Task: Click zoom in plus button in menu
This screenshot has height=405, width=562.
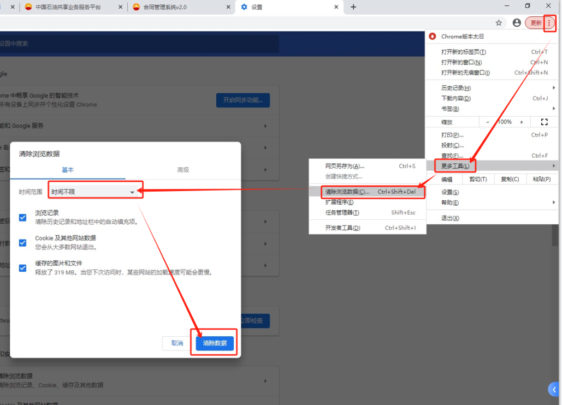Action: click(522, 122)
